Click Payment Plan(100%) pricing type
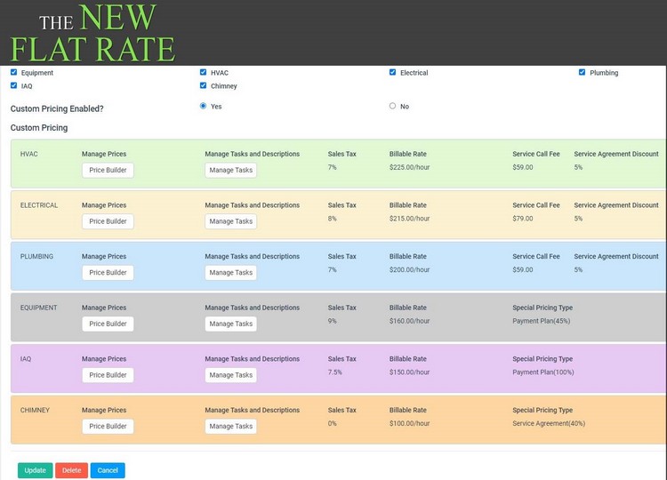The image size is (667, 480). pos(543,372)
